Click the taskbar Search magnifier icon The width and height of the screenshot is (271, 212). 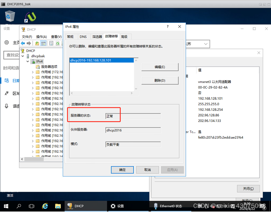pyautogui.click(x=19, y=206)
